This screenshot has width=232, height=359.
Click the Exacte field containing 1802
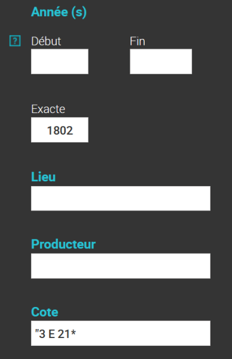point(60,130)
